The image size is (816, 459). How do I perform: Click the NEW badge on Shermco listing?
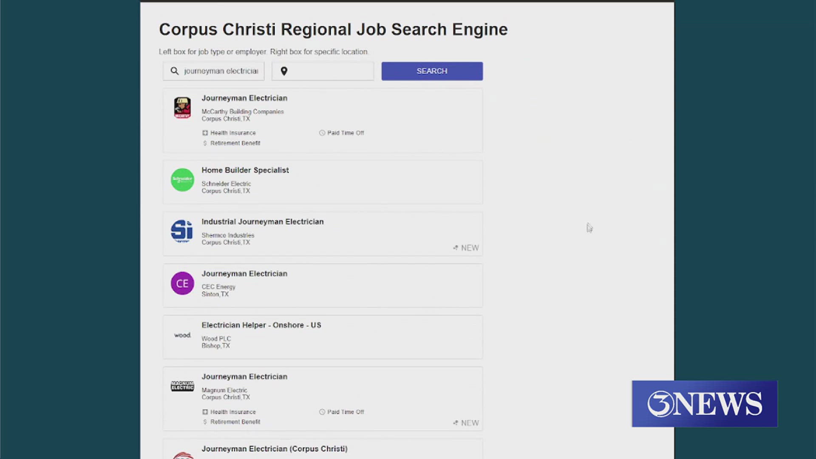click(466, 248)
